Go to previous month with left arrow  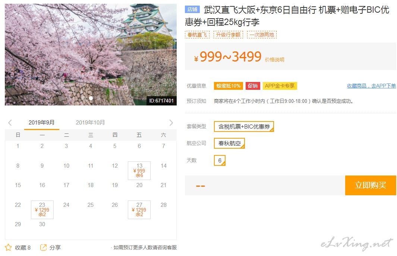click(x=10, y=123)
